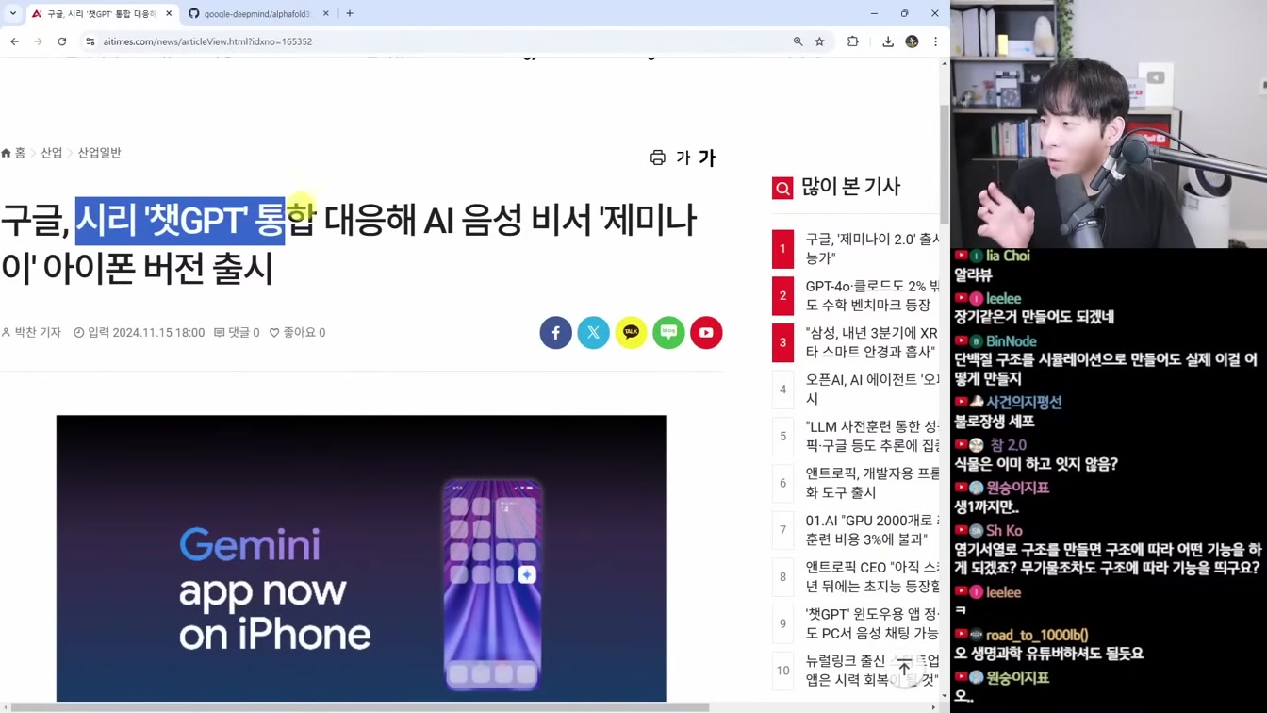The height and width of the screenshot is (713, 1267).
Task: Open the browser downloads icon
Action: [x=888, y=41]
